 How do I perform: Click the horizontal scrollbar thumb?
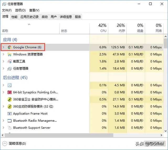[59, 135]
